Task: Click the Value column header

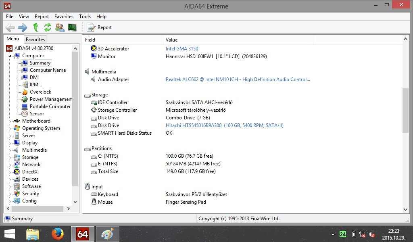Action: click(238, 40)
